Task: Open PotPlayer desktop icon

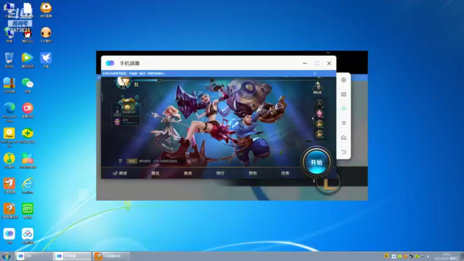Action: click(9, 137)
